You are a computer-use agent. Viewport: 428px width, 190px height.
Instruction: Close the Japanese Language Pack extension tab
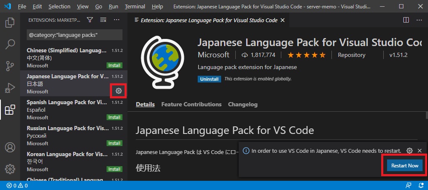[x=283, y=20]
